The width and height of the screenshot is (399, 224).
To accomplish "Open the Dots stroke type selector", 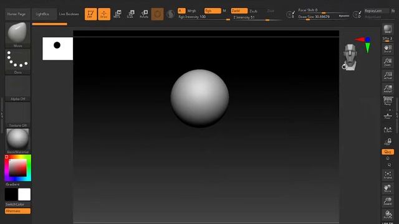I will 17,62.
